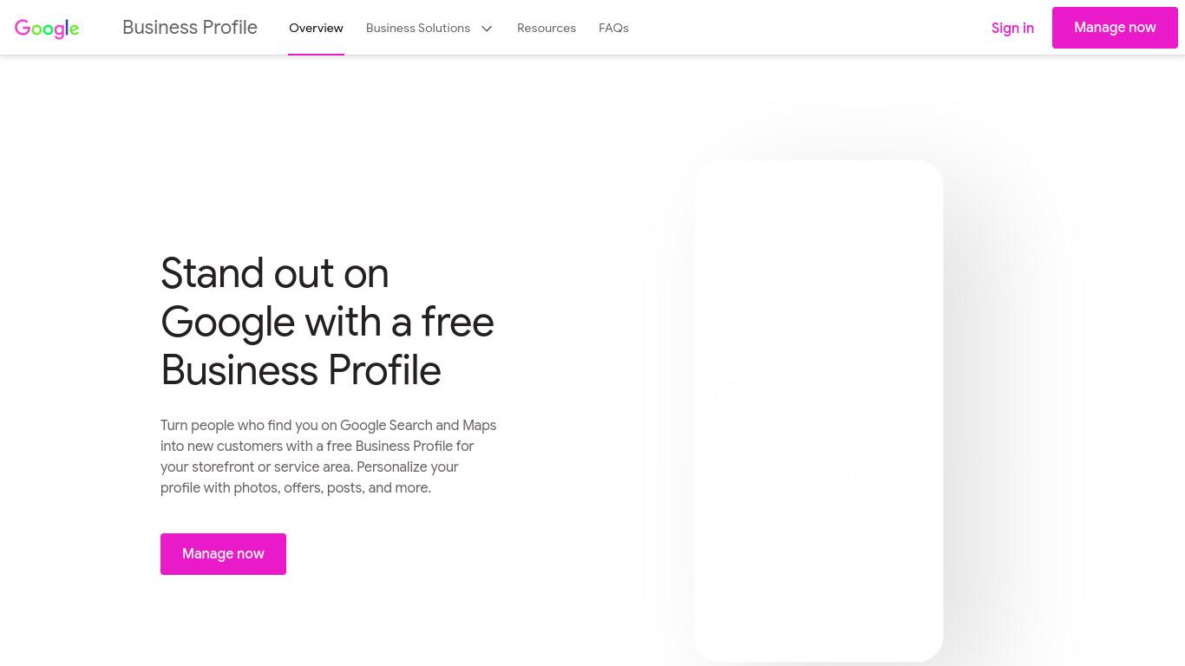Viewport: 1185px width, 666px height.
Task: Click the Business Profile title in header
Action: [190, 28]
